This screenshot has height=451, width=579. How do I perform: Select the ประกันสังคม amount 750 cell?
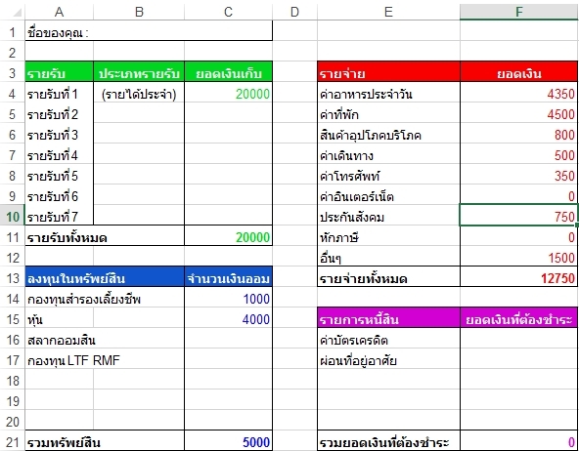(x=518, y=217)
